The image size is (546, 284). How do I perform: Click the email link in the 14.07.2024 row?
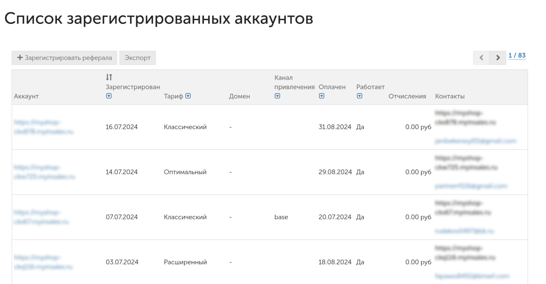click(x=471, y=186)
